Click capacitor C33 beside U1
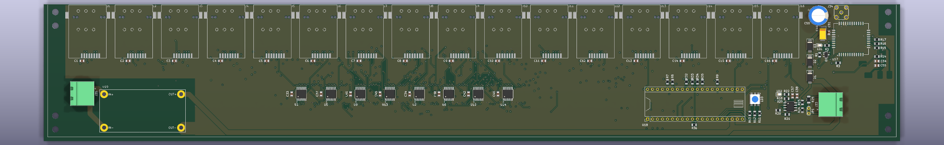This screenshot has width=944, height=145. [x=292, y=94]
